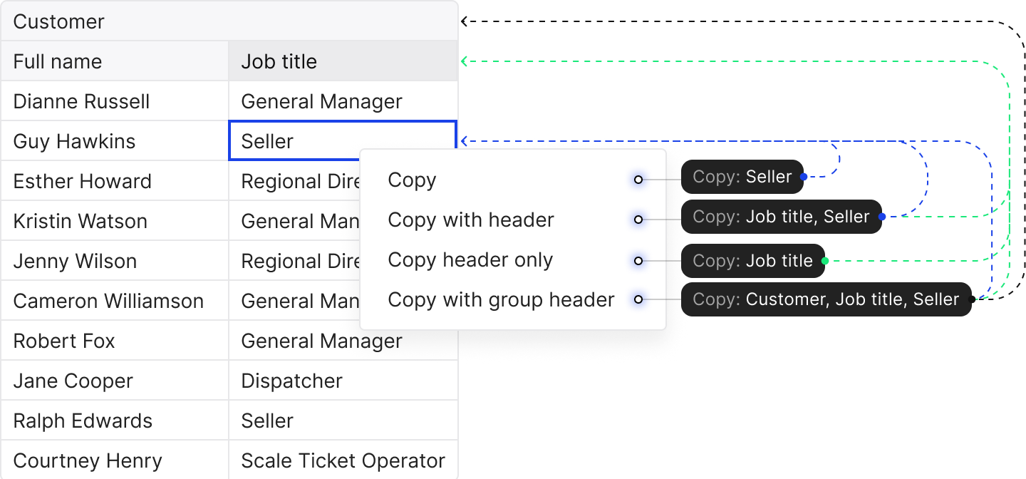Click the "Copy: Customer, Job title, Seller" badge
This screenshot has height=479, width=1026.
828,299
